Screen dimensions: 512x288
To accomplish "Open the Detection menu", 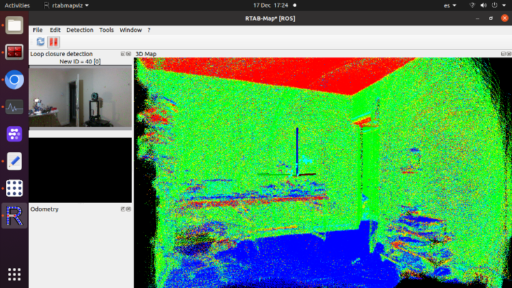I will [x=80, y=30].
